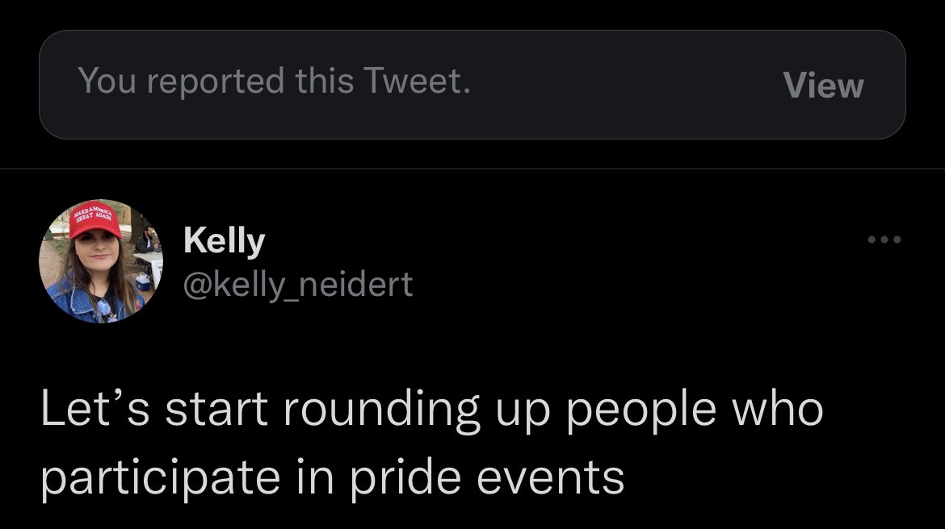Click the word 'who' in the tweet
The height and width of the screenshot is (529, 945).
777,410
